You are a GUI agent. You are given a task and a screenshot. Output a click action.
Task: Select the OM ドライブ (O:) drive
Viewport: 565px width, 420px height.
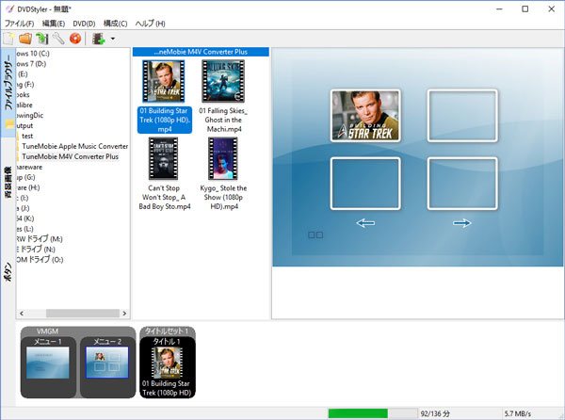point(40,259)
